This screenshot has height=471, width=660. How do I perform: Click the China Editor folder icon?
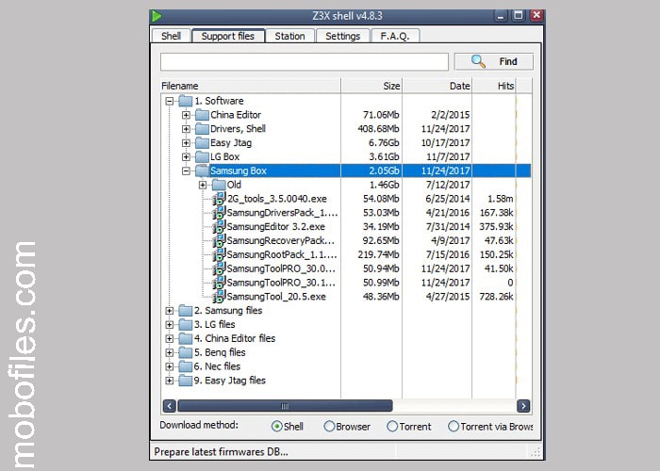tap(203, 115)
